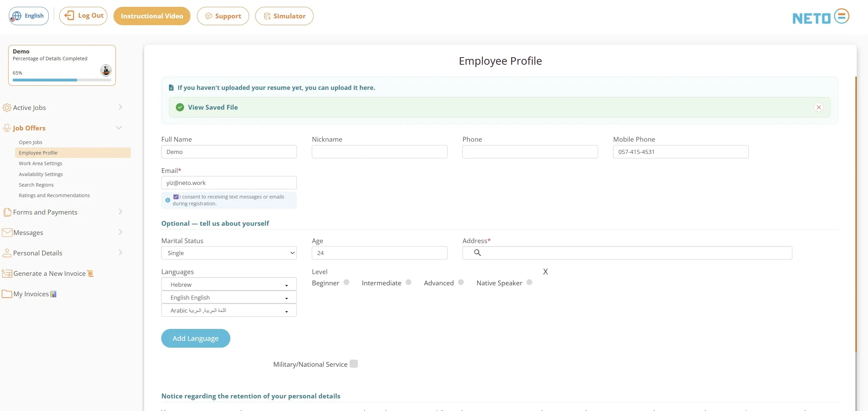Click the Messages envelope icon
The height and width of the screenshot is (411, 868).
(x=7, y=233)
